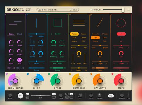Click the Saturate panel's Mix knob
Screen dimensions: 142x105
tap(100, 53)
